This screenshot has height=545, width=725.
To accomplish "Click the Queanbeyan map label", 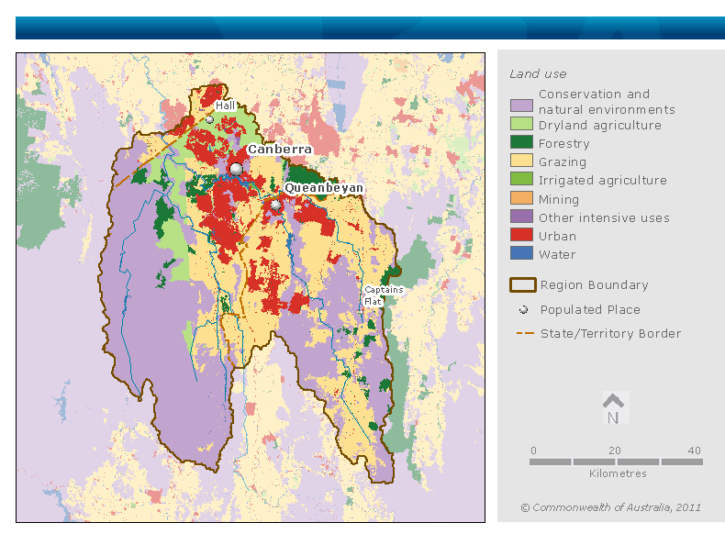I will 324,188.
